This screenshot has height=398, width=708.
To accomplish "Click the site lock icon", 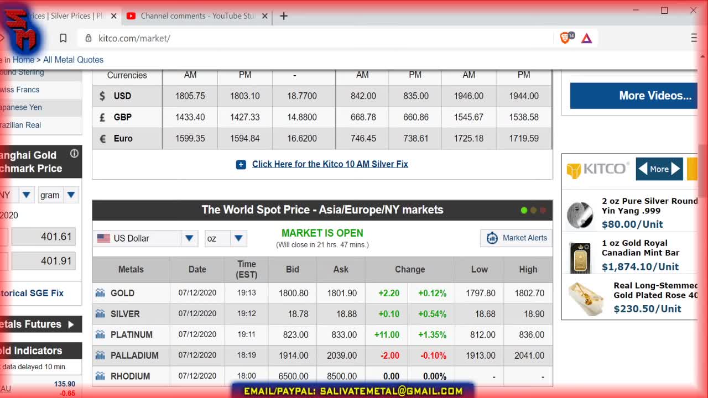I will 88,38.
